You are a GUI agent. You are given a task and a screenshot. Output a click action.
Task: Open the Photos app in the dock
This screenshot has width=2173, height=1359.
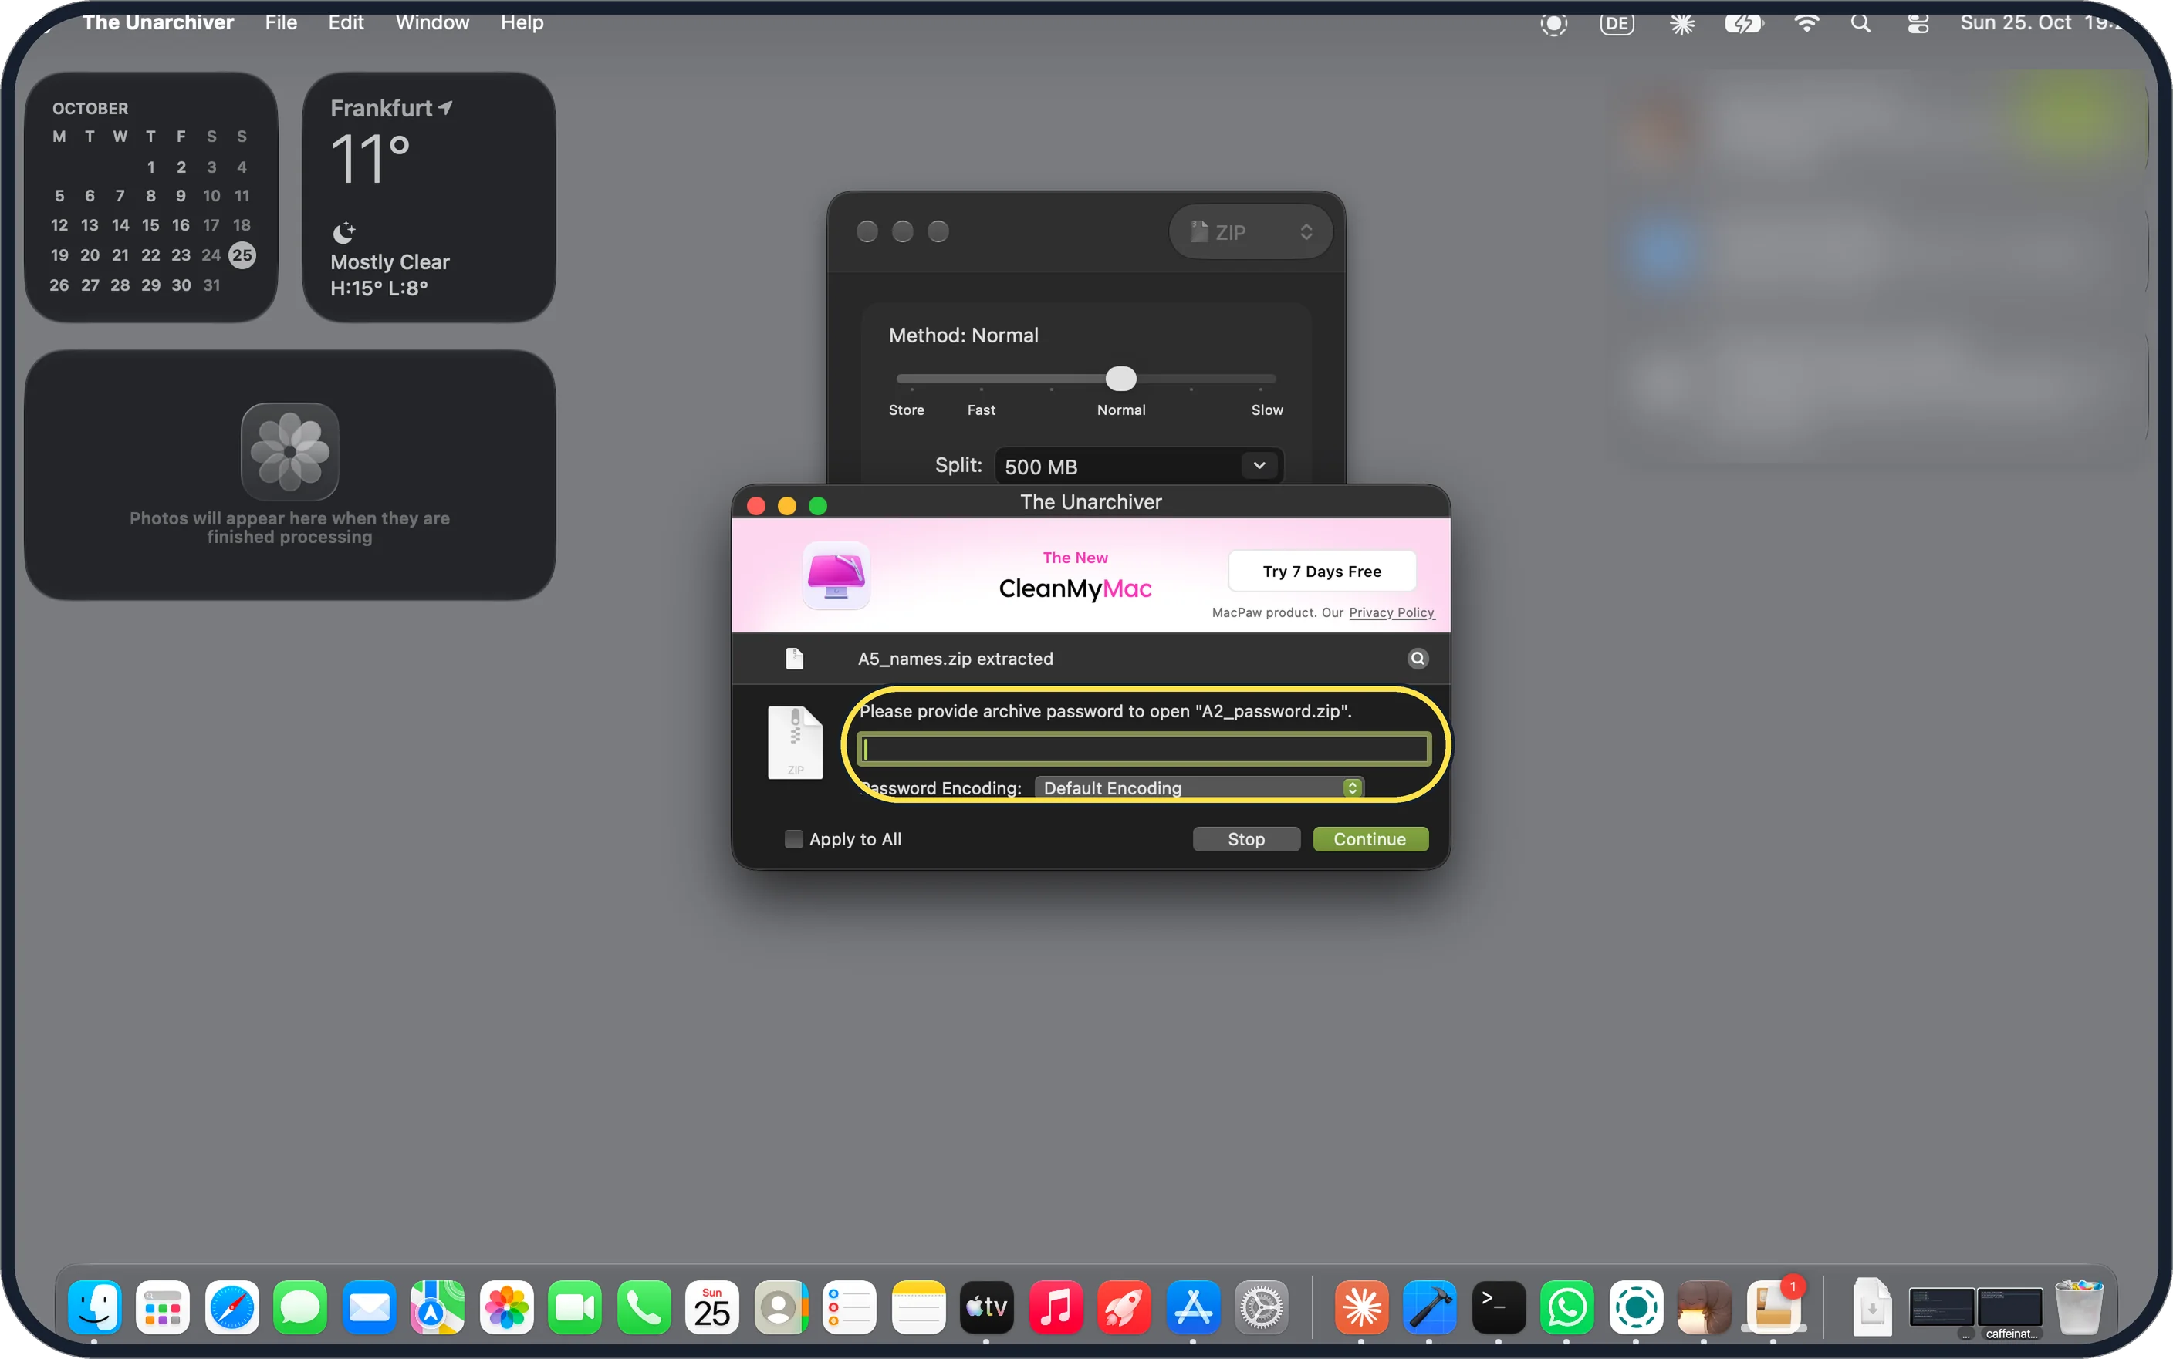(x=507, y=1307)
